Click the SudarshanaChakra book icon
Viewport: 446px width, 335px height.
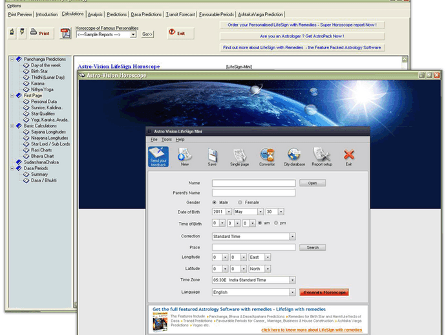[x=19, y=162]
